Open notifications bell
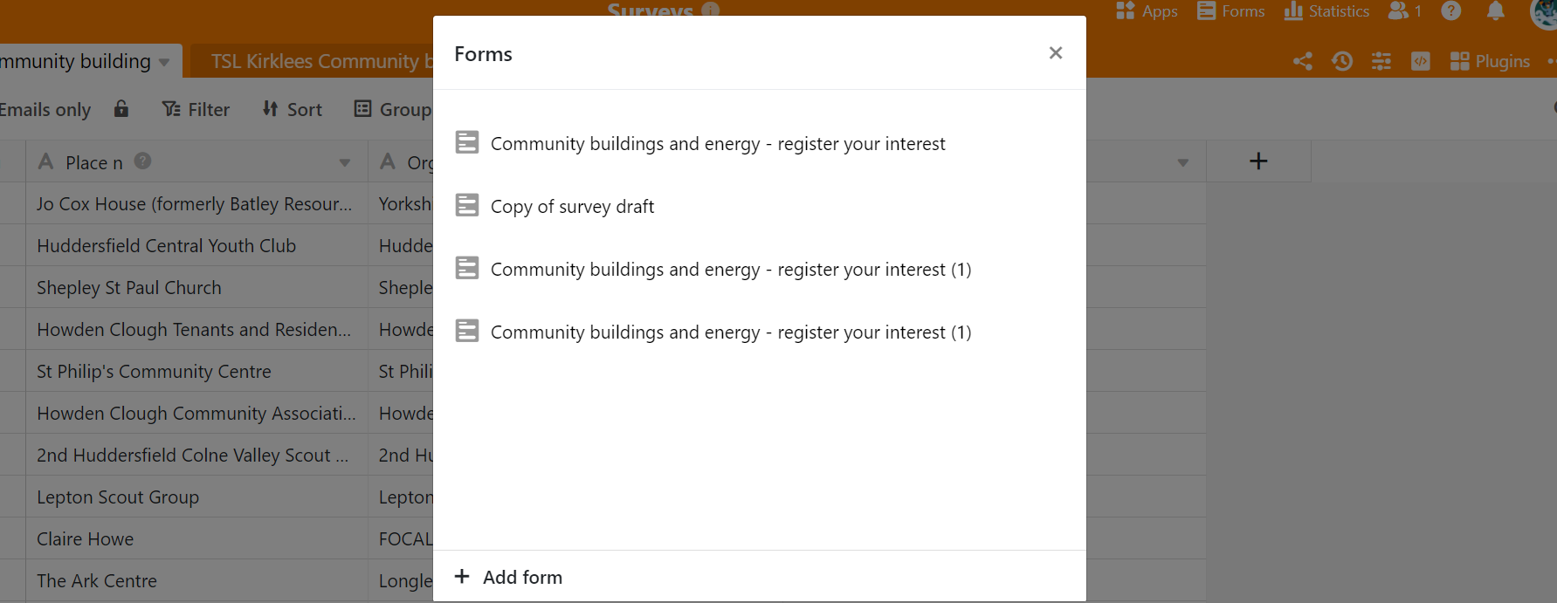 click(x=1495, y=11)
